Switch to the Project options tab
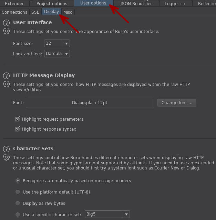216x220 pixels. point(52,3)
